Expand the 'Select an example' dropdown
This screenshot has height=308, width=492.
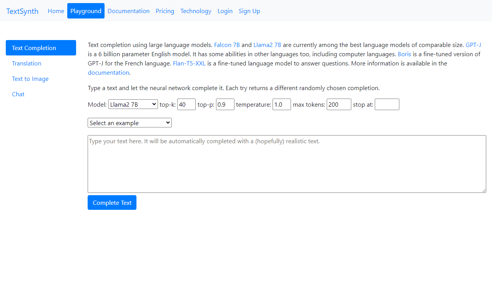pos(130,123)
